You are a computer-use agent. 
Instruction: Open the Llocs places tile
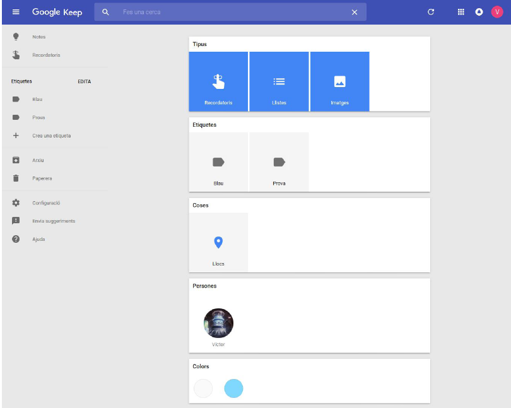tap(218, 243)
